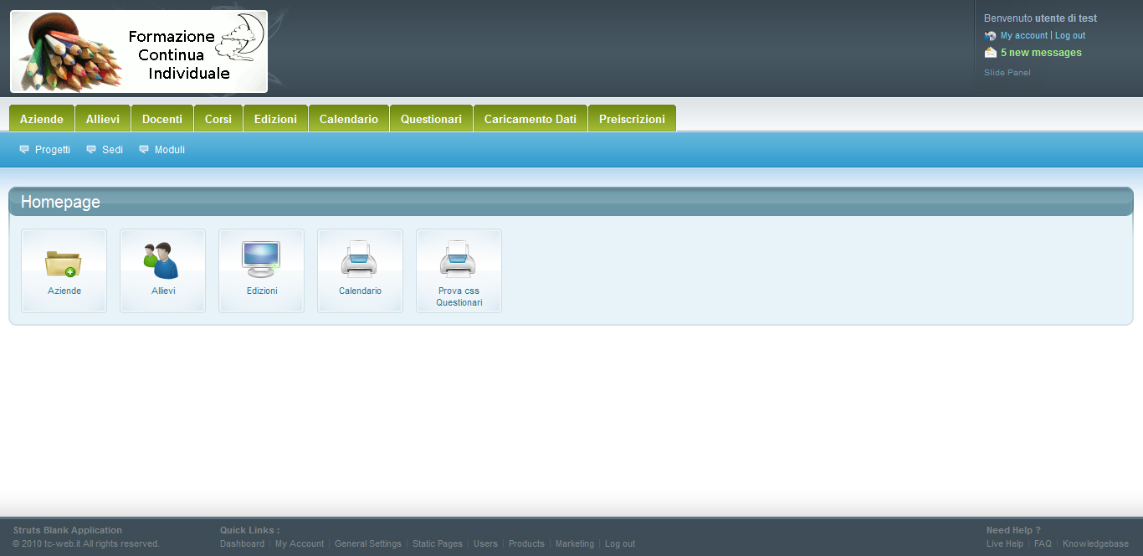Switch to the Aziende tab
Screen dimensions: 1143x556
point(42,119)
